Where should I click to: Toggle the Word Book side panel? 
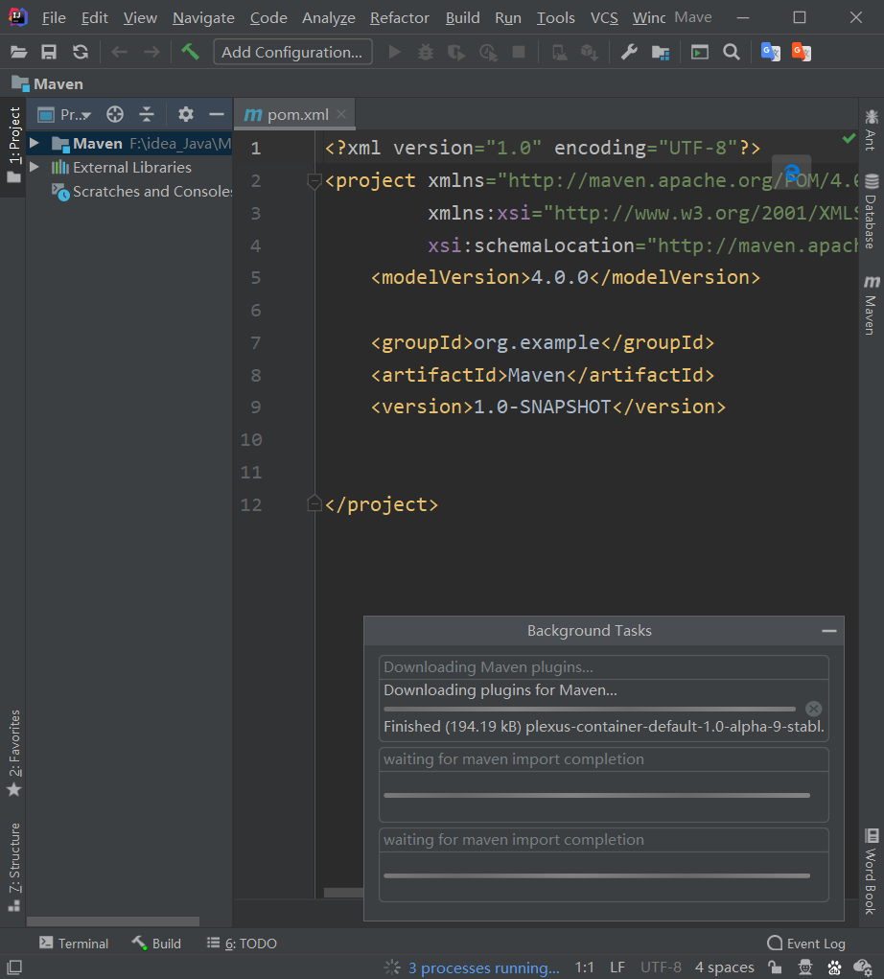(x=872, y=872)
